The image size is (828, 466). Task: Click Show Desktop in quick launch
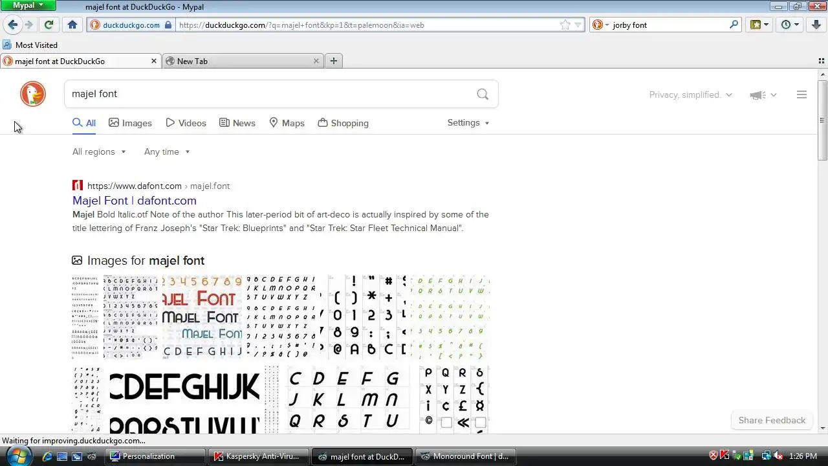[62, 456]
